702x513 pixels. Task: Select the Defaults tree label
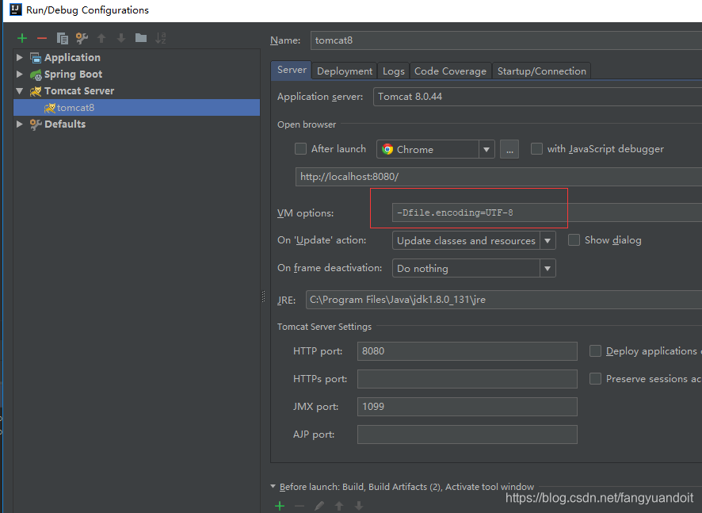pos(65,124)
